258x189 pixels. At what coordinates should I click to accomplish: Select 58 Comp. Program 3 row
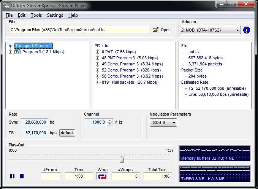[132, 76]
